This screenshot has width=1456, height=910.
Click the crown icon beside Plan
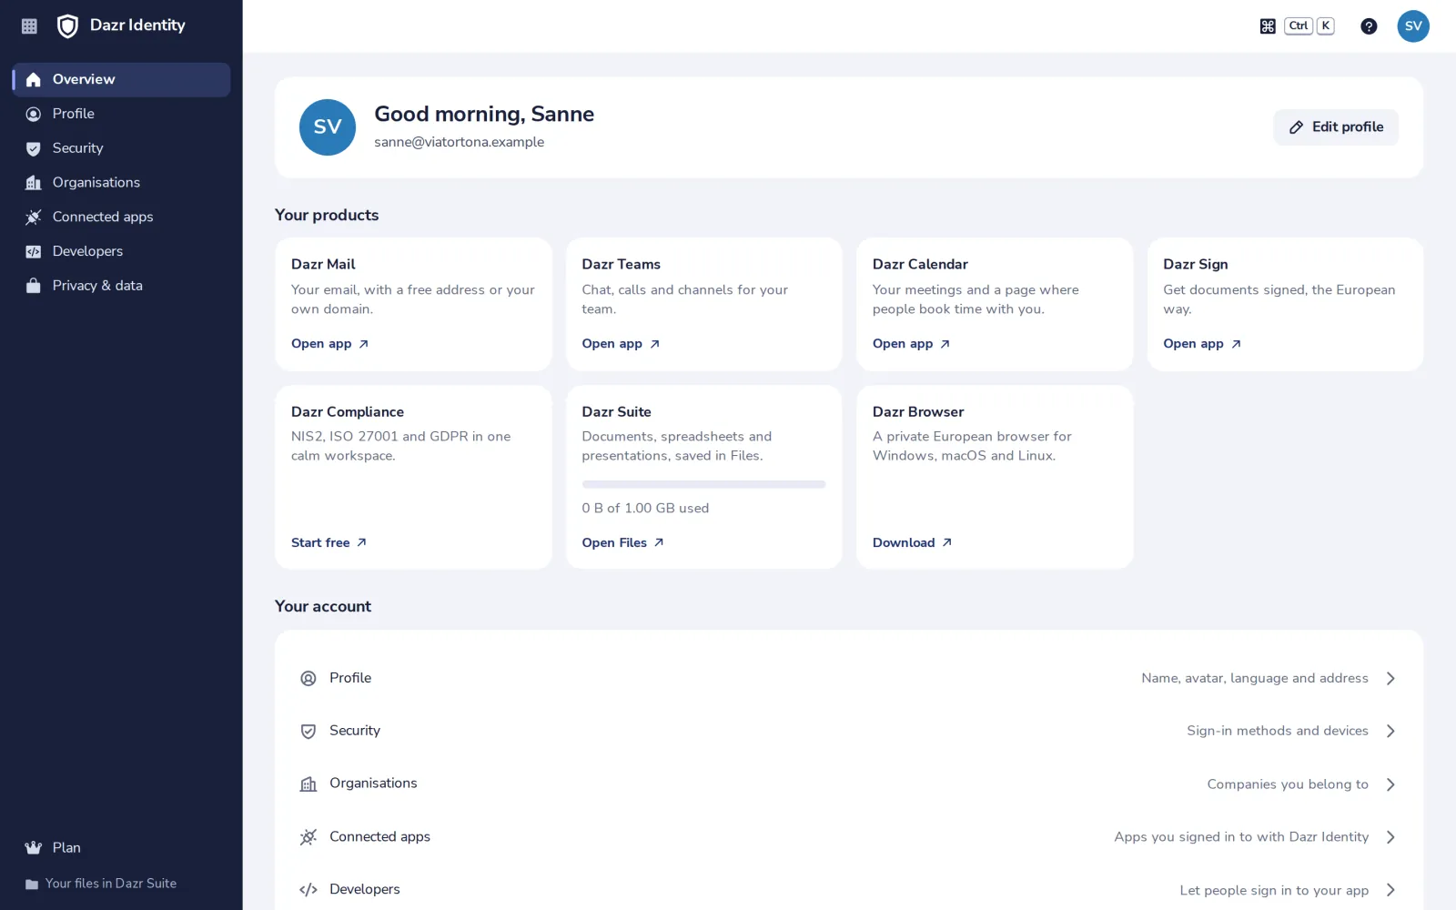pos(34,848)
